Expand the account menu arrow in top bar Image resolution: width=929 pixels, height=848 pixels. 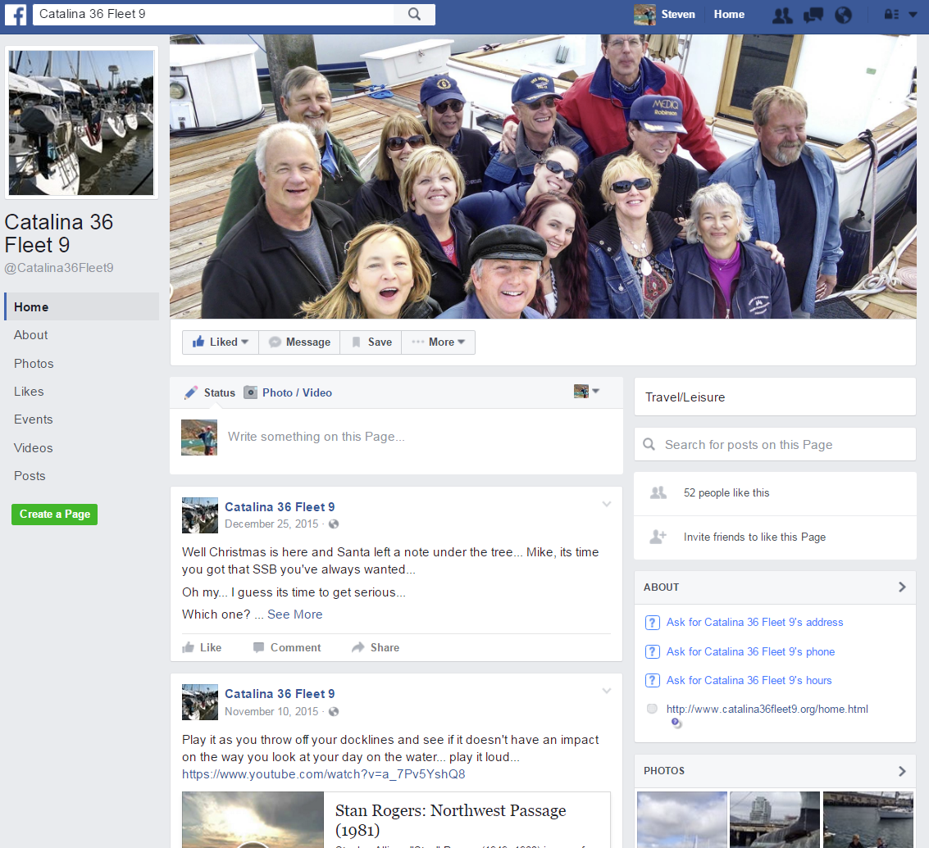pos(913,14)
